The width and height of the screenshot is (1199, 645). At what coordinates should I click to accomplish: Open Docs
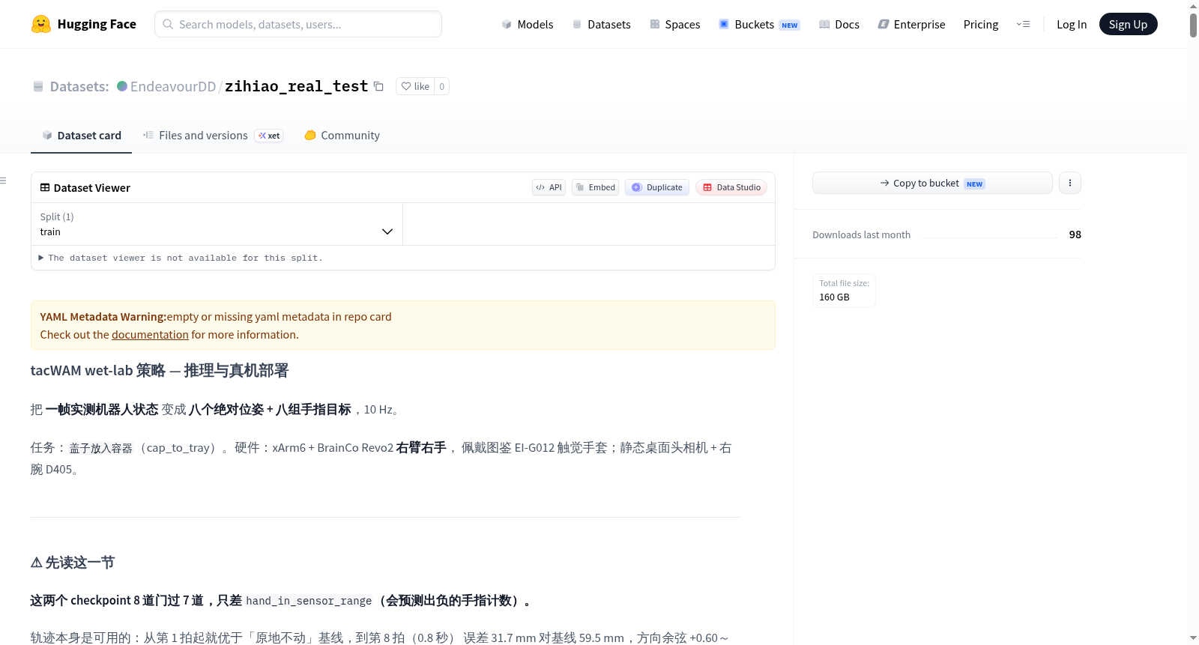(839, 24)
